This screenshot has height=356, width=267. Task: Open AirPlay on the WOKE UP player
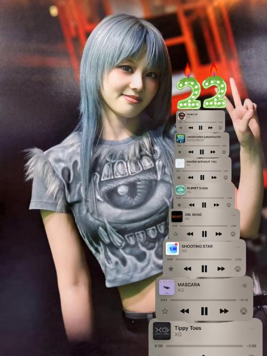pos(220,128)
